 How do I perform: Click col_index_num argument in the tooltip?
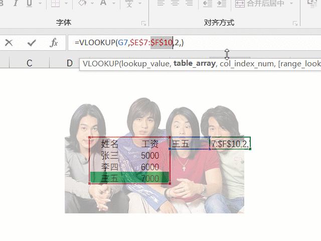tap(246, 64)
